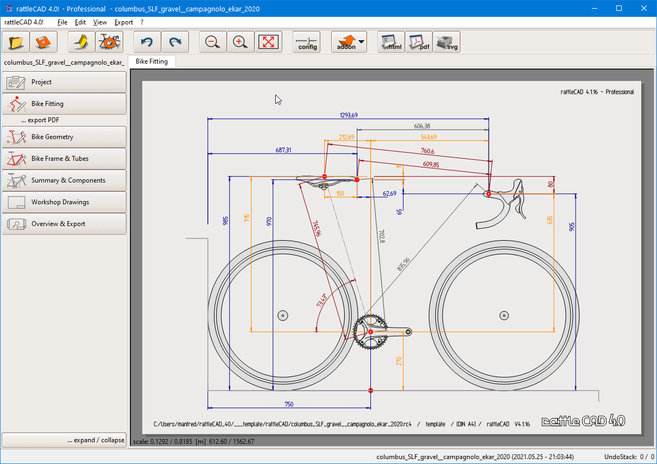Screen dimensions: 657x464
Task: Open the ? help menu
Action: [x=142, y=22]
